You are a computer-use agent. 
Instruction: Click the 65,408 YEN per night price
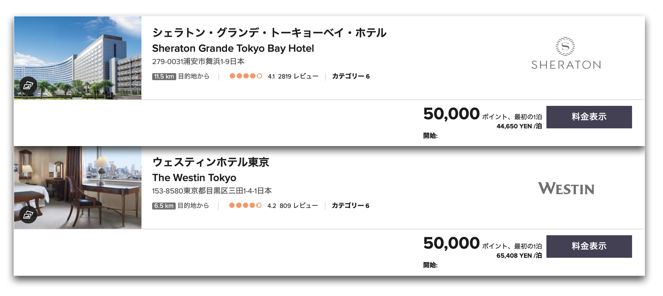coord(519,256)
